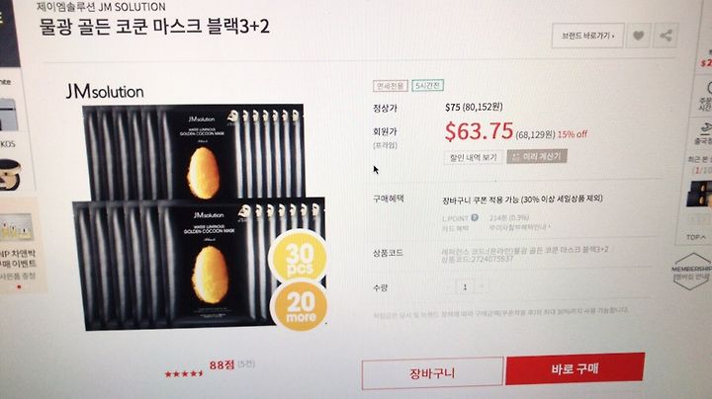The height and width of the screenshot is (399, 712).
Task: Click the 장바구니 cart button
Action: point(432,373)
